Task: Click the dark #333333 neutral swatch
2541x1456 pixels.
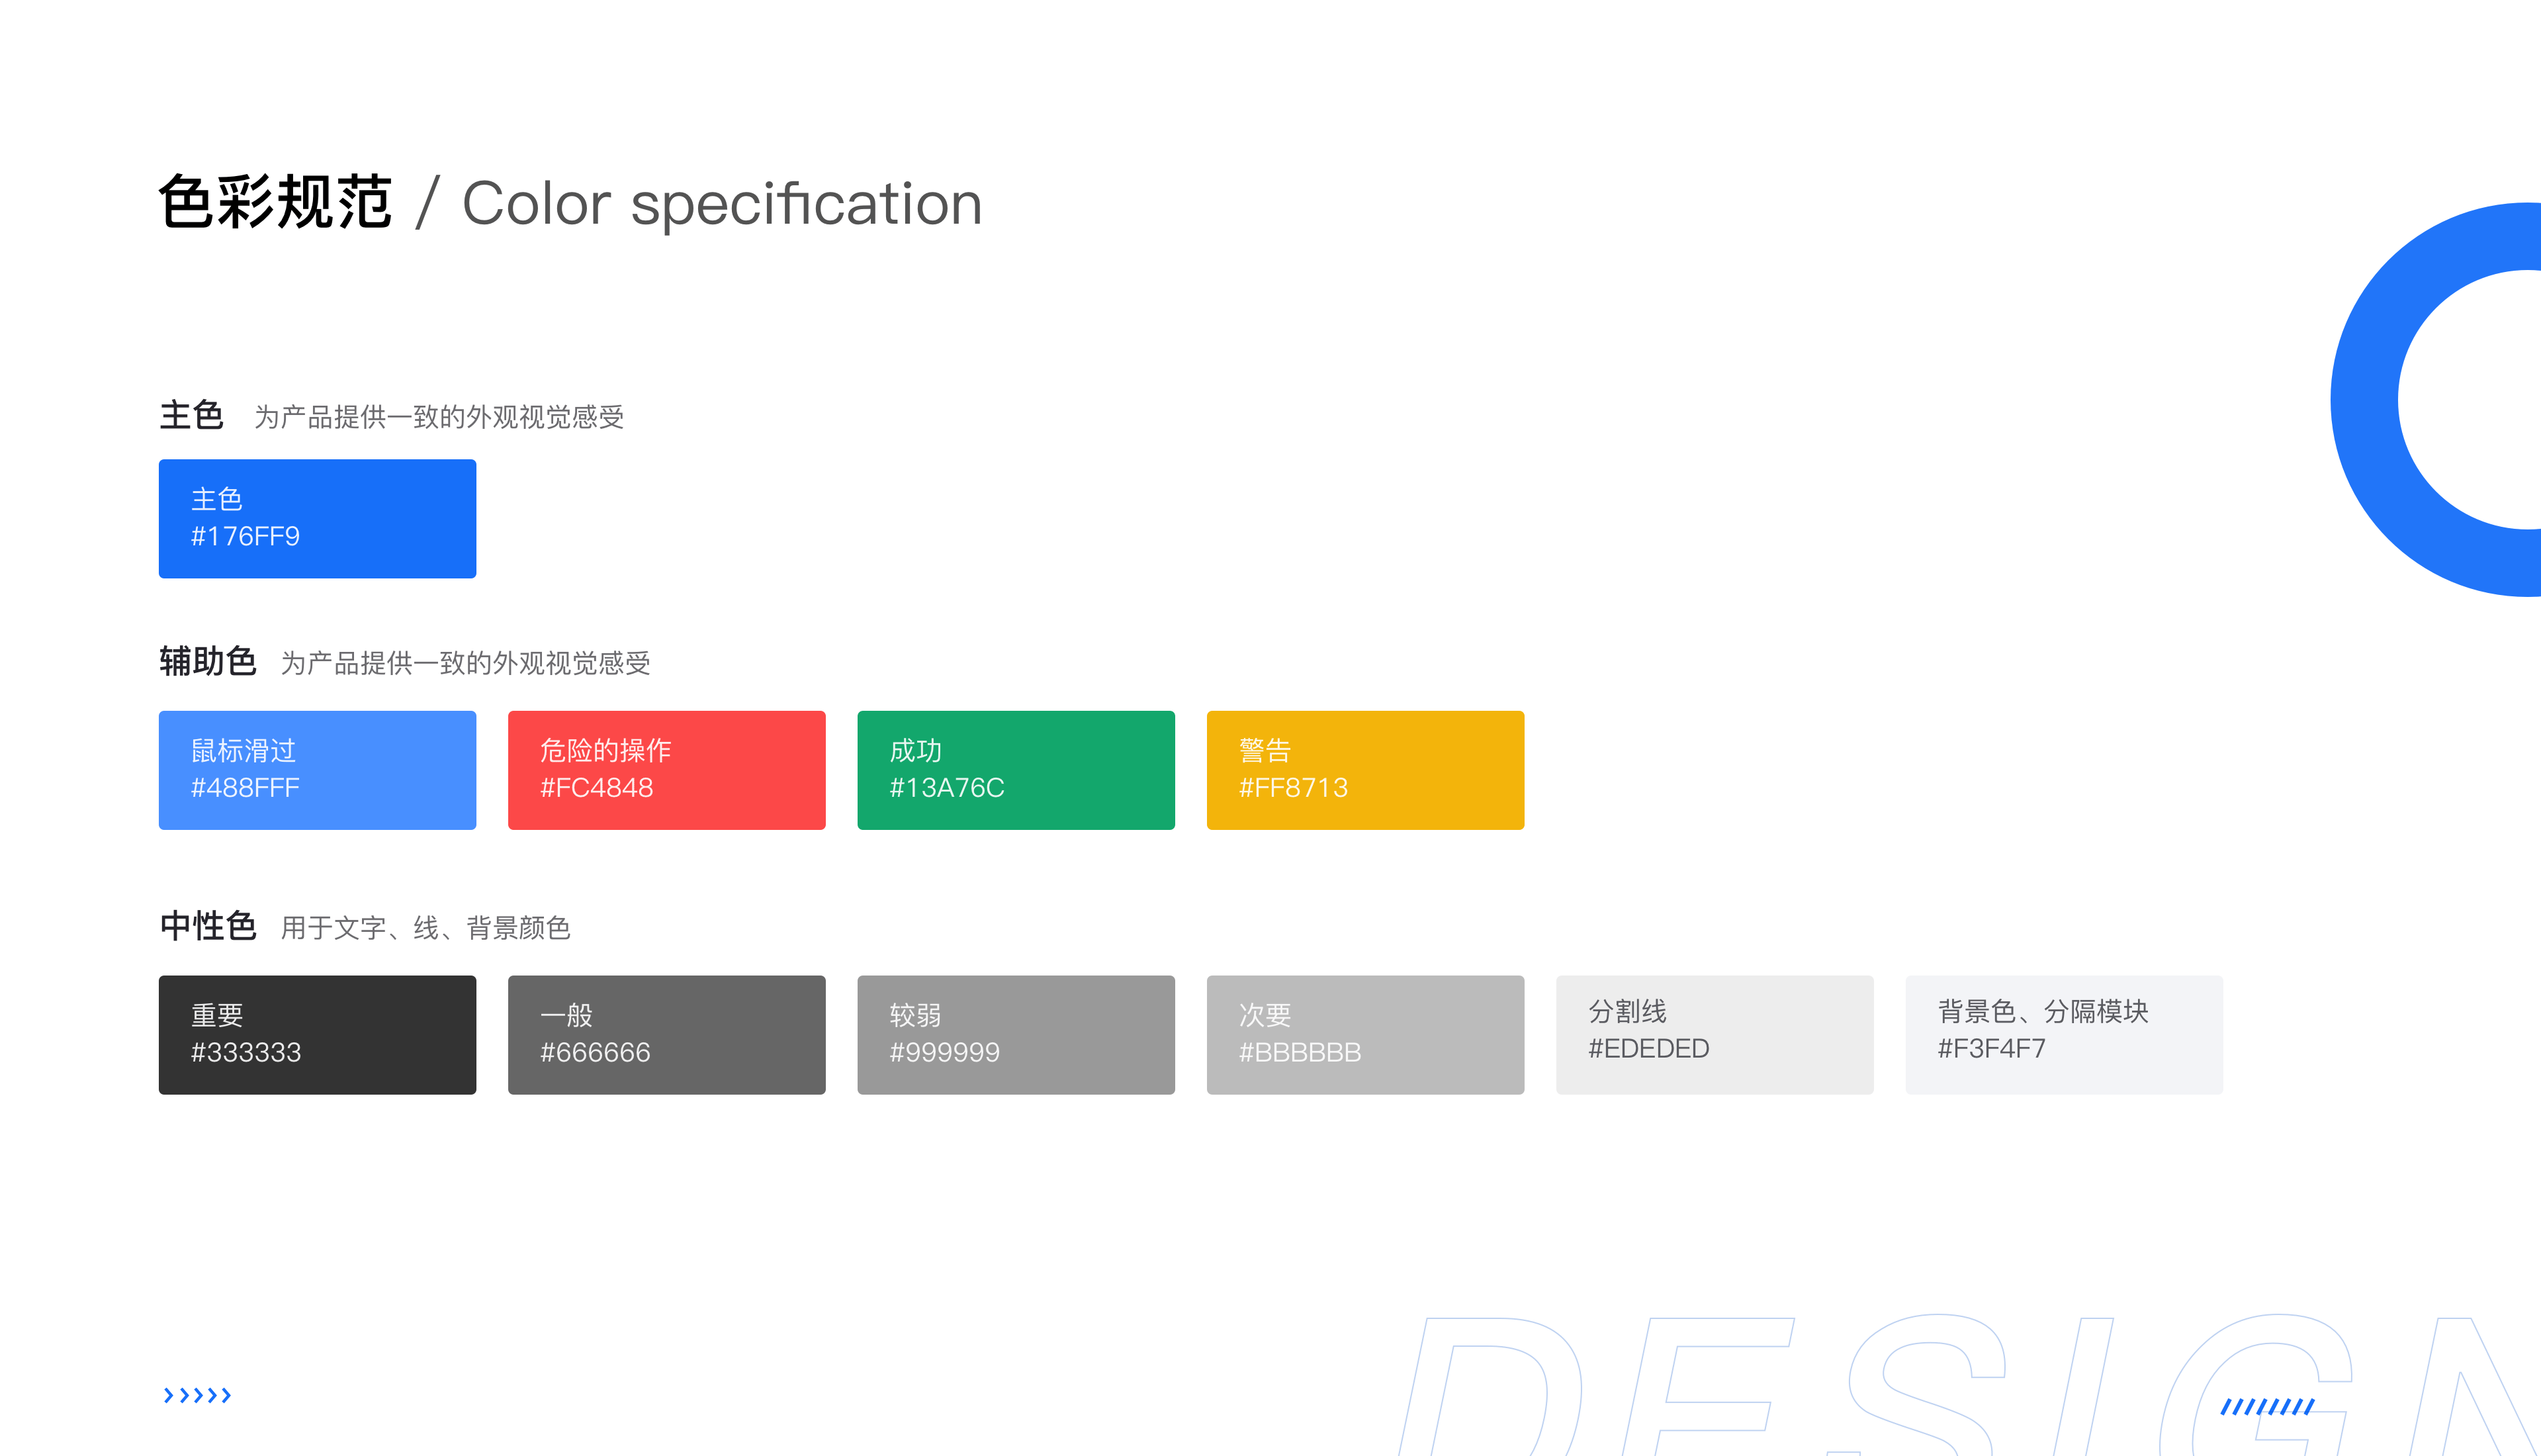Action: (x=317, y=1035)
